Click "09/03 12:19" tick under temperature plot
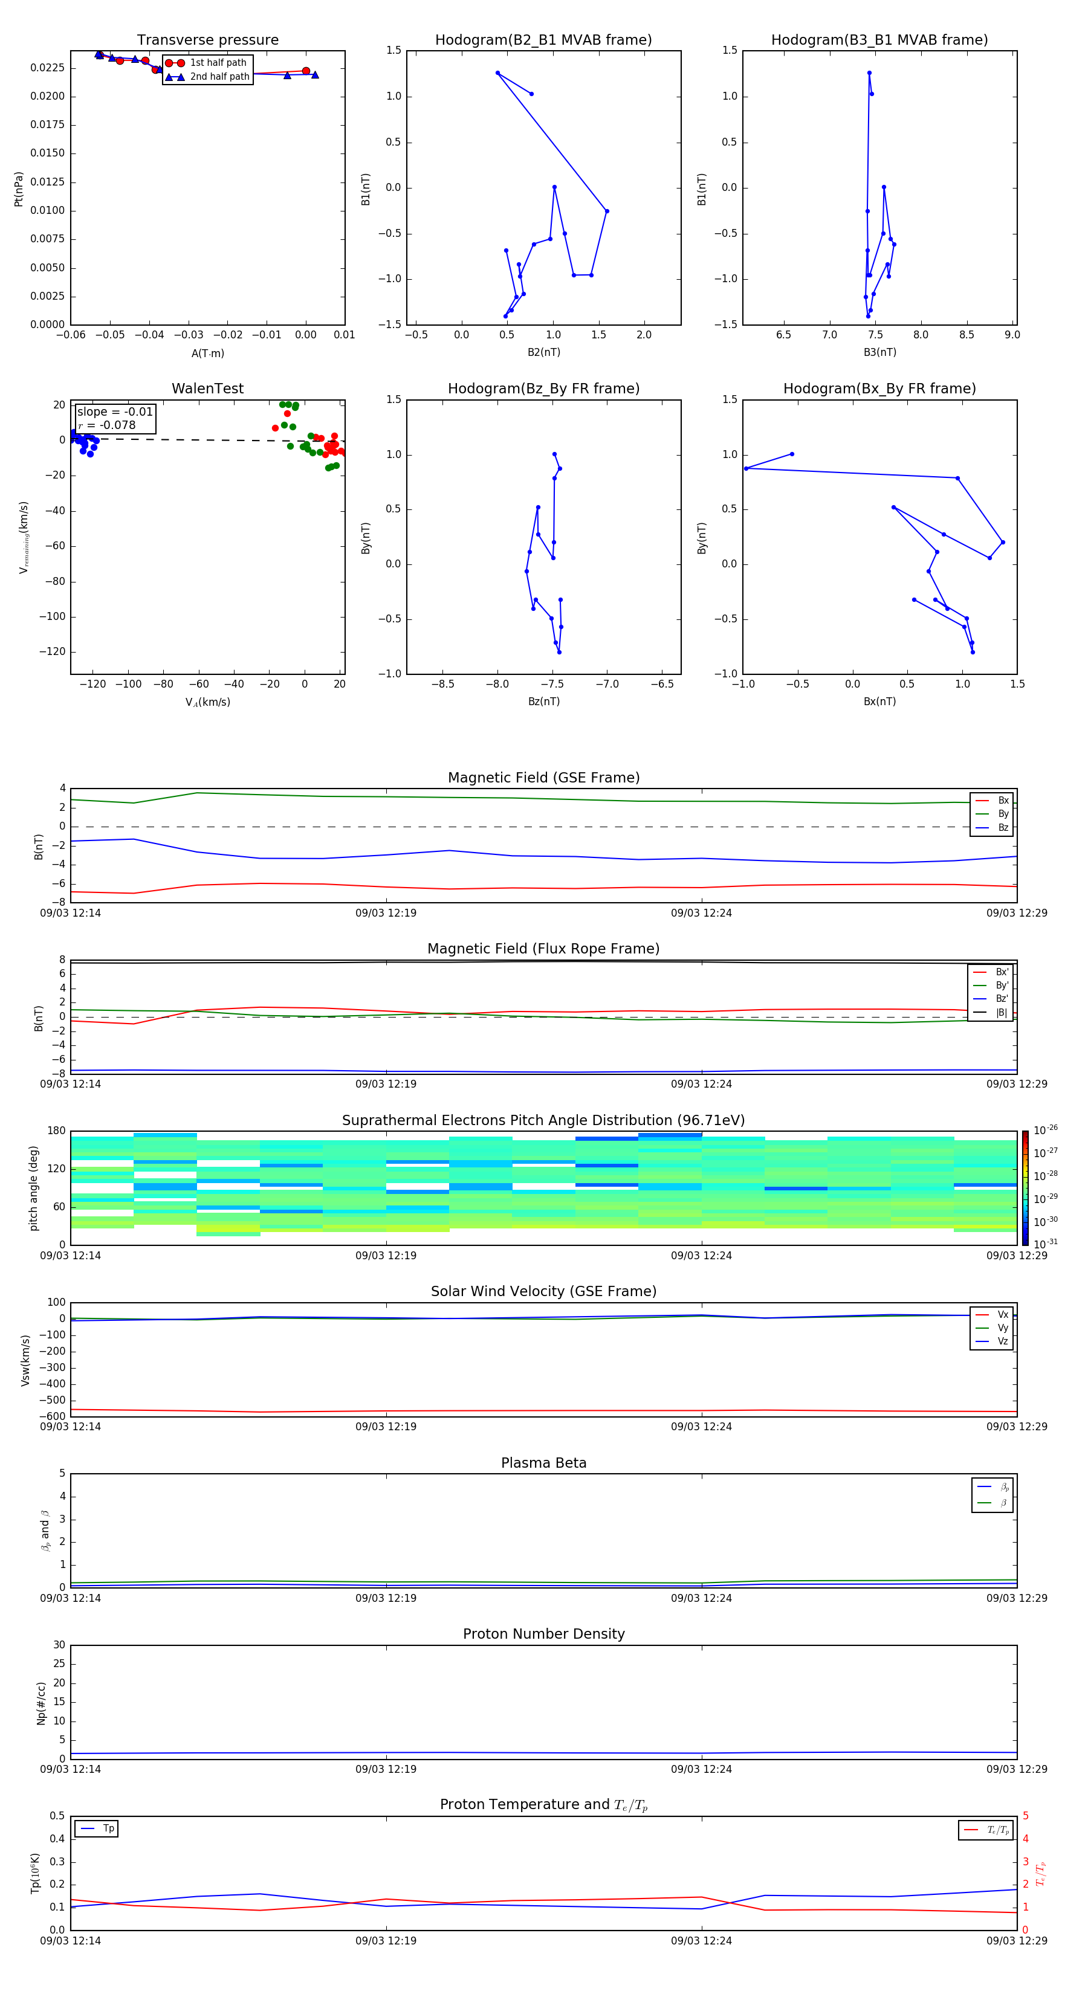This screenshot has height=1994, width=1088. [386, 1941]
